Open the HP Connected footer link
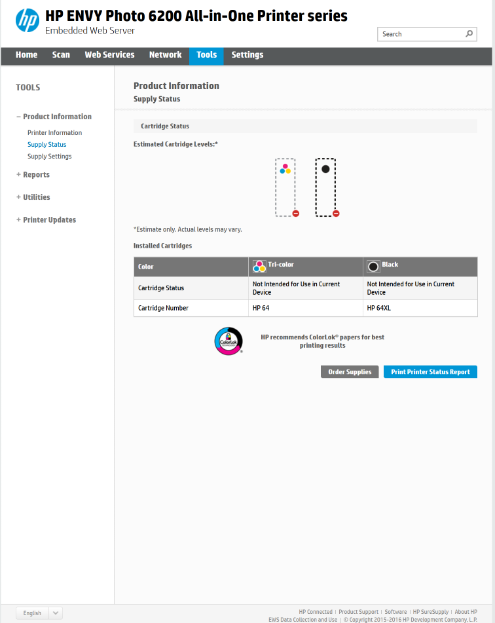 (316, 612)
